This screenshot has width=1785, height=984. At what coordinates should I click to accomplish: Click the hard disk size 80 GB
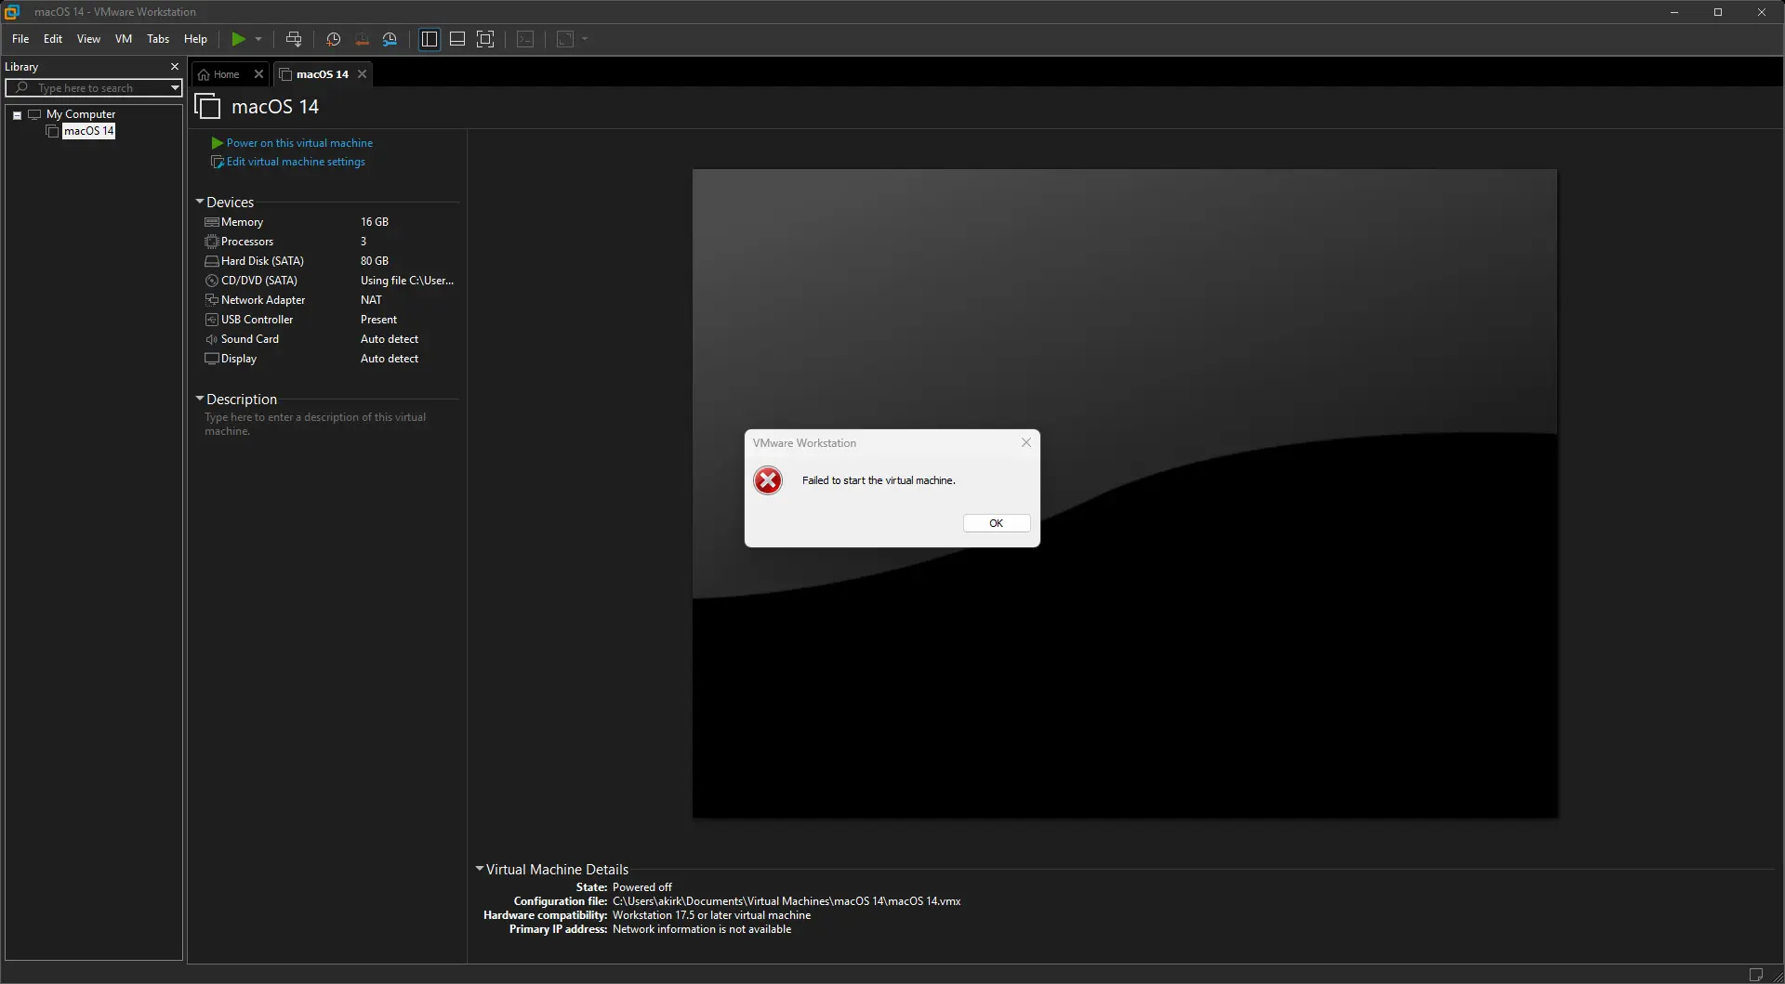click(x=375, y=261)
